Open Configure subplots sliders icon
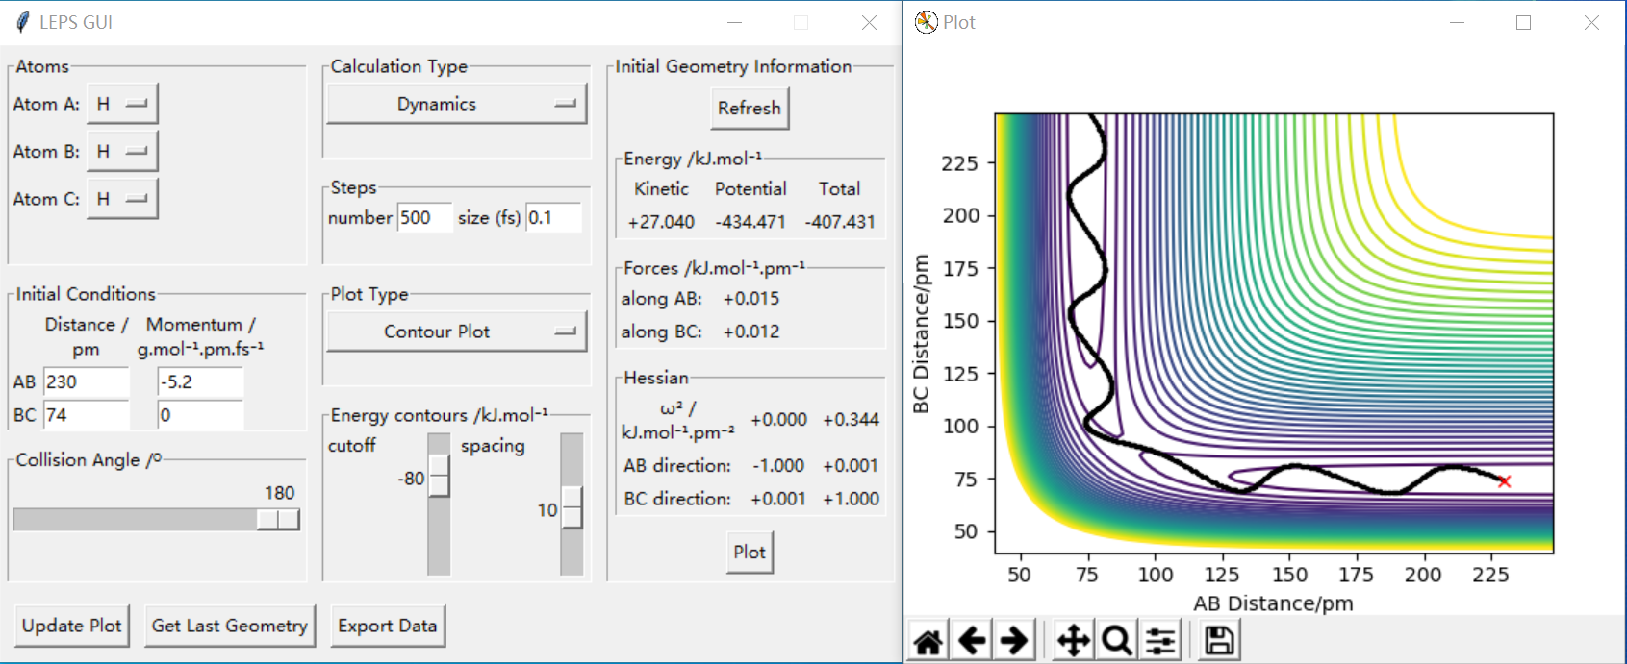This screenshot has height=664, width=1627. click(1160, 640)
